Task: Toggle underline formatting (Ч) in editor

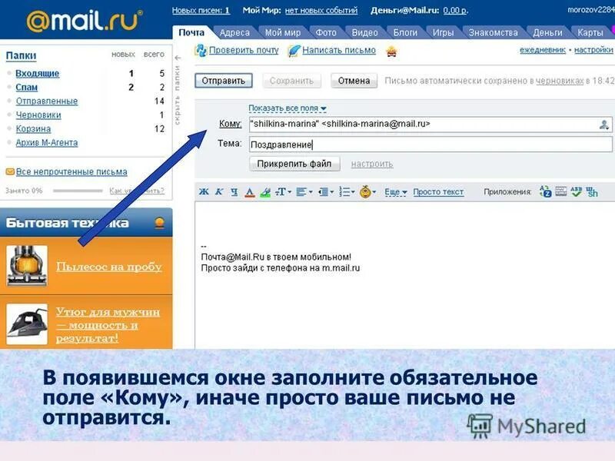Action: (x=234, y=191)
